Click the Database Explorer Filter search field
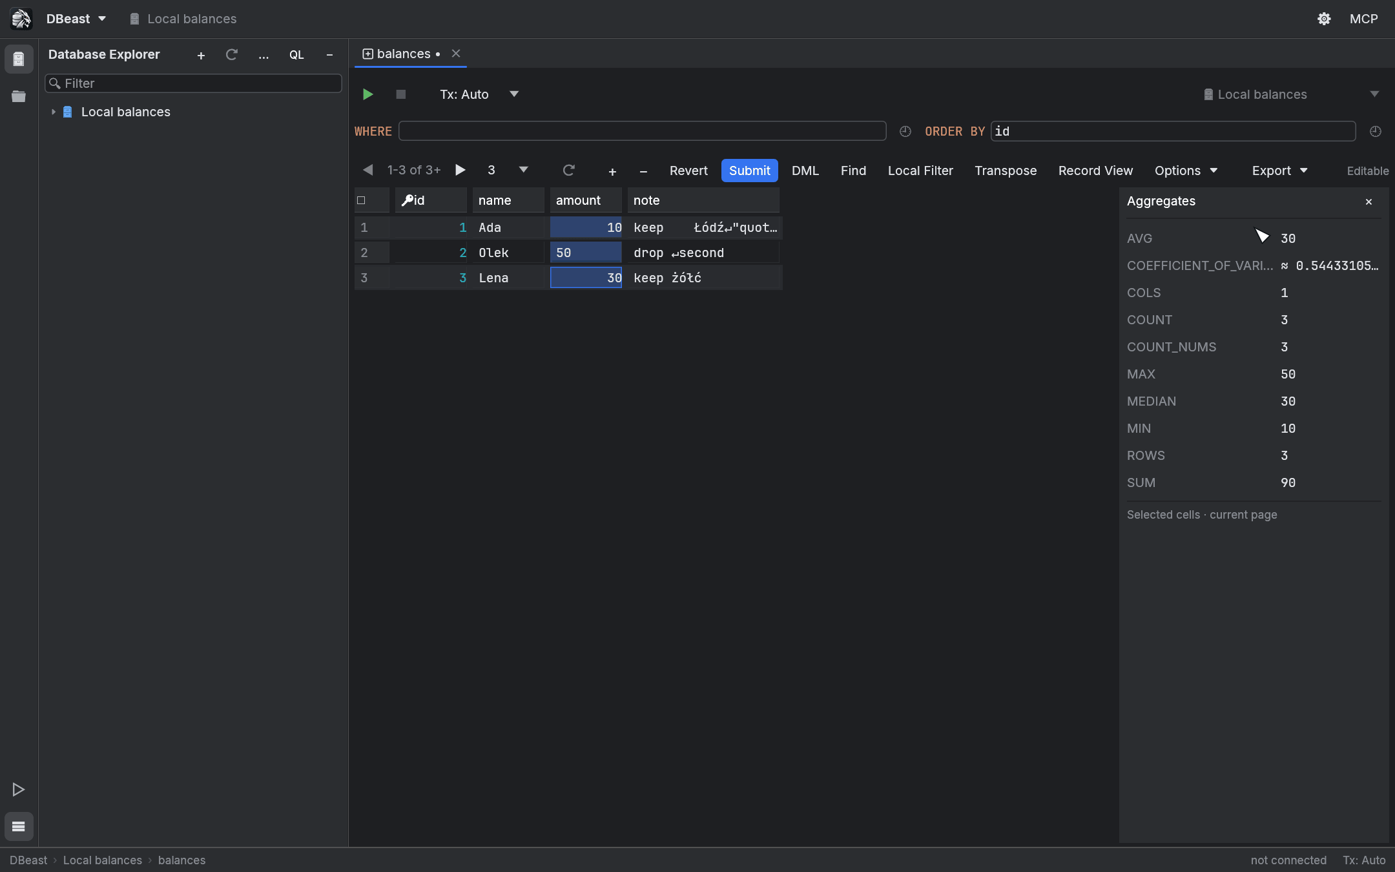Screen dimensions: 1395x872 coord(193,83)
